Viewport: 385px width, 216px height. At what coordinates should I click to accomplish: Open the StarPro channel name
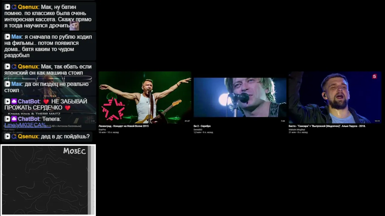click(x=102, y=130)
